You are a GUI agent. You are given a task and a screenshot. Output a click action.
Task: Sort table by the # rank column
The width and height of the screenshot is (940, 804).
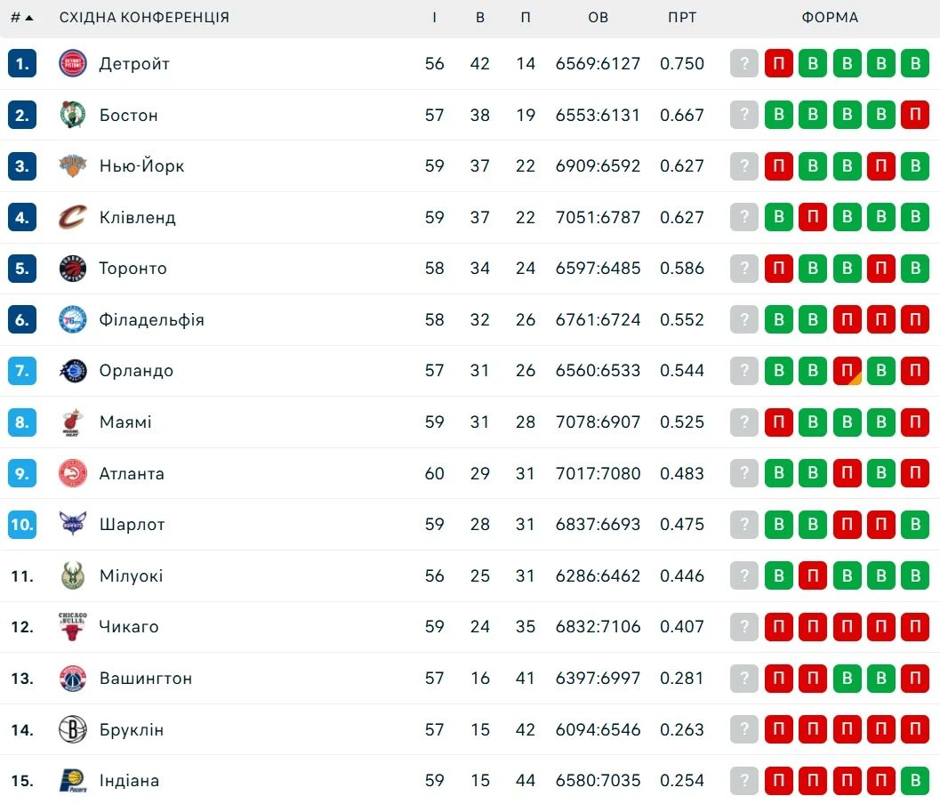click(x=21, y=18)
